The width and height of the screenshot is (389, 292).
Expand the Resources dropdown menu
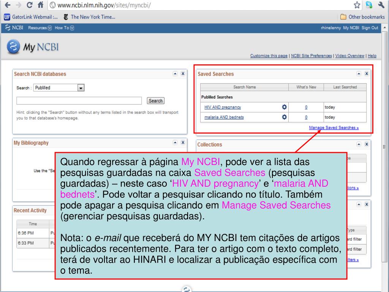[x=40, y=28]
